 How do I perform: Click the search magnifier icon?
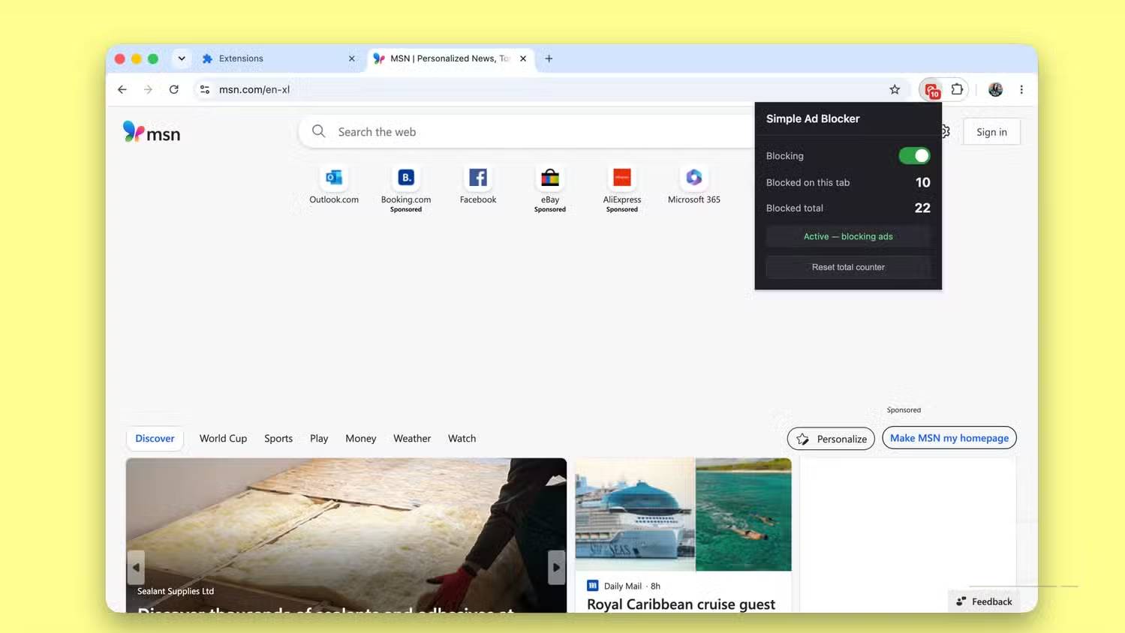pos(319,131)
